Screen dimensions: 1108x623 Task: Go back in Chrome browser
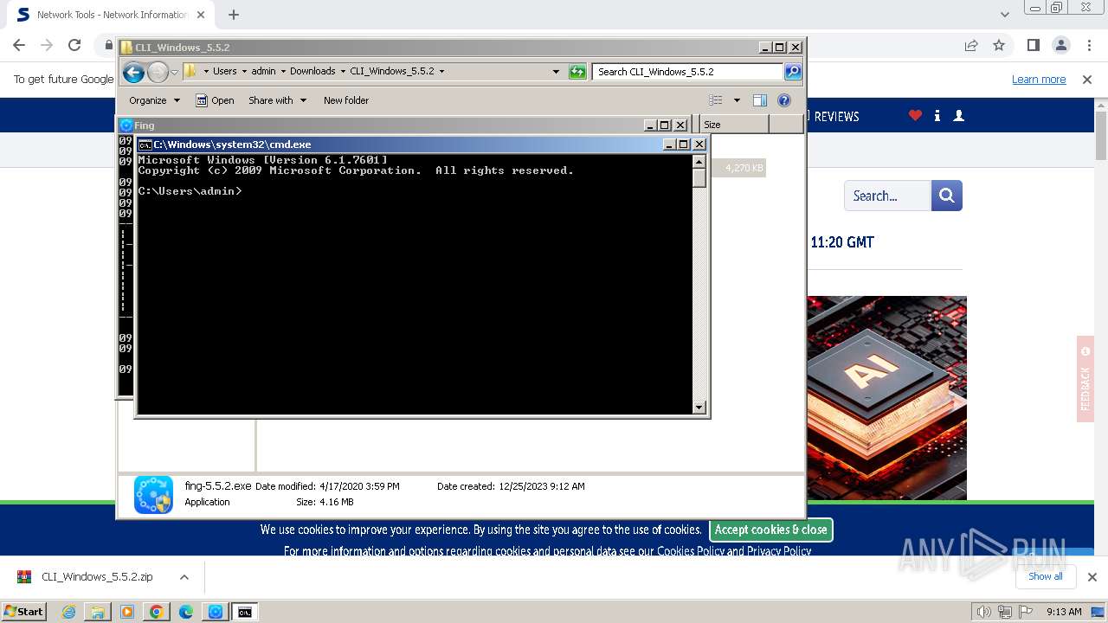click(19, 45)
